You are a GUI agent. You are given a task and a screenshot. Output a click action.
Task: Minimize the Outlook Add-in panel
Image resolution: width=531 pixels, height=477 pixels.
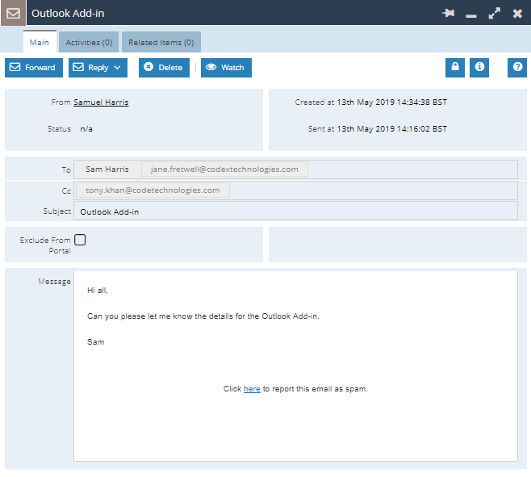tap(470, 16)
